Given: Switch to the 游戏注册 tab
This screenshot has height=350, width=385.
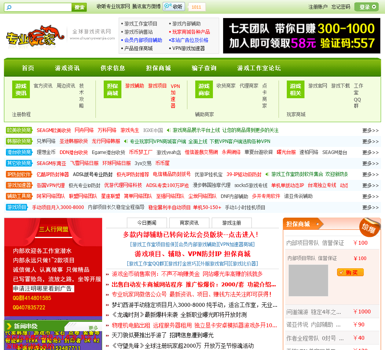Looking at the screenshot, I should pyautogui.click(x=231, y=223).
